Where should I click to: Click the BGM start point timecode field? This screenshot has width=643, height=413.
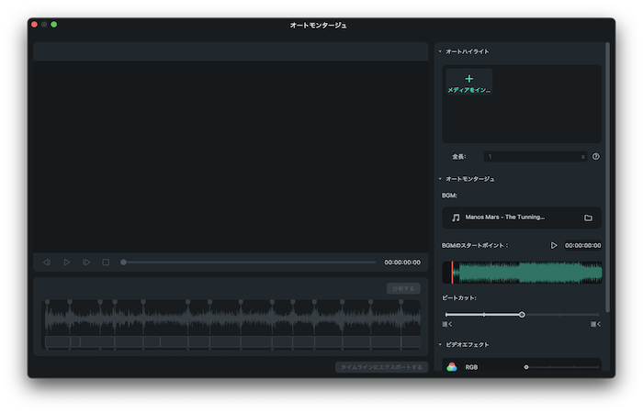point(582,245)
